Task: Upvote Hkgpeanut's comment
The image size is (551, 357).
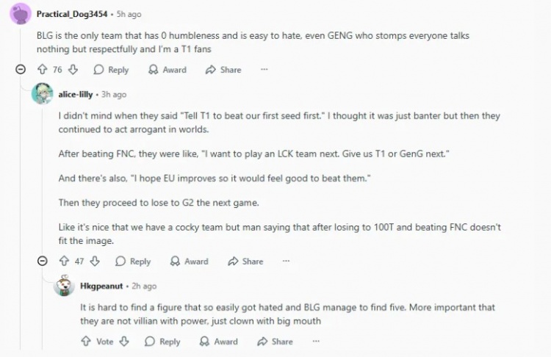Action: (x=86, y=342)
